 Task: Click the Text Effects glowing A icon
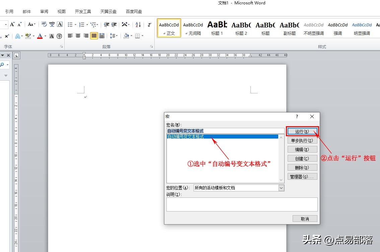point(18,36)
